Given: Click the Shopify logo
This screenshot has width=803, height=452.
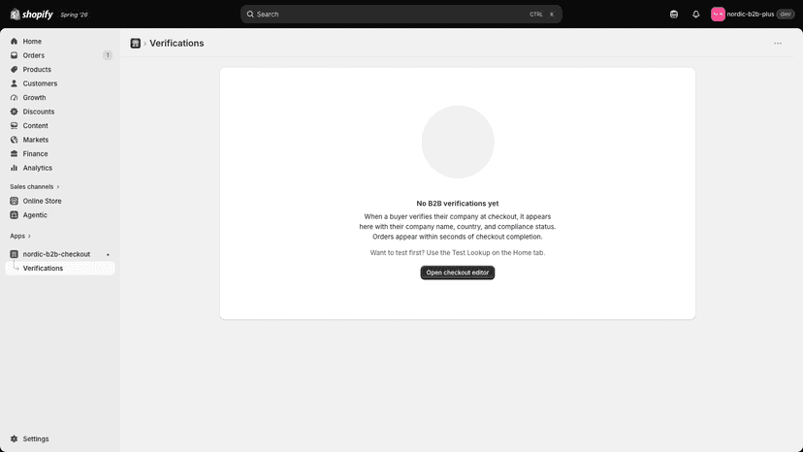Looking at the screenshot, I should pyautogui.click(x=31, y=15).
